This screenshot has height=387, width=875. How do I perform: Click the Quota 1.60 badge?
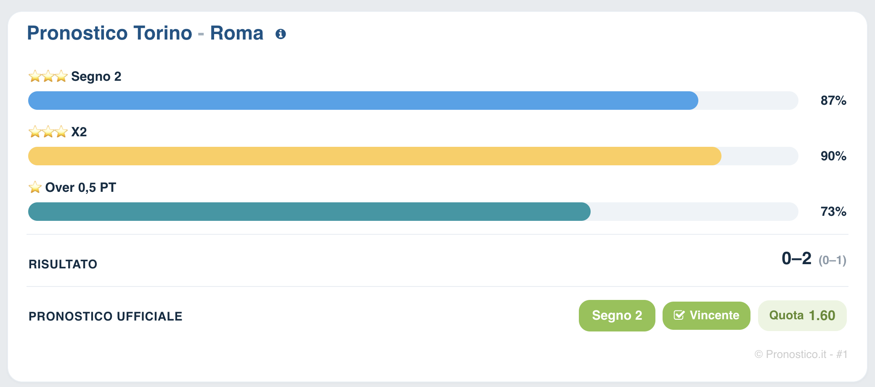click(802, 315)
